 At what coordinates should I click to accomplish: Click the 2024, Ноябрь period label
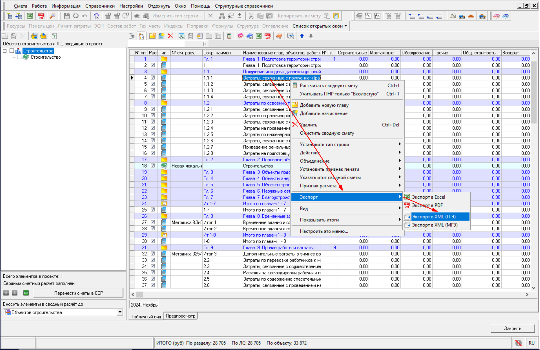pyautogui.click(x=144, y=305)
